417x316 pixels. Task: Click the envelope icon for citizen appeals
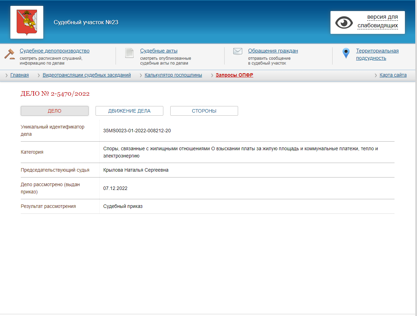[x=237, y=51]
